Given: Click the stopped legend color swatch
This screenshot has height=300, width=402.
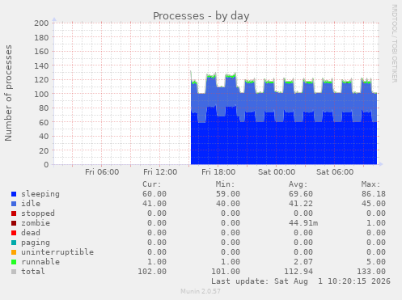Looking at the screenshot, I should click(14, 213).
